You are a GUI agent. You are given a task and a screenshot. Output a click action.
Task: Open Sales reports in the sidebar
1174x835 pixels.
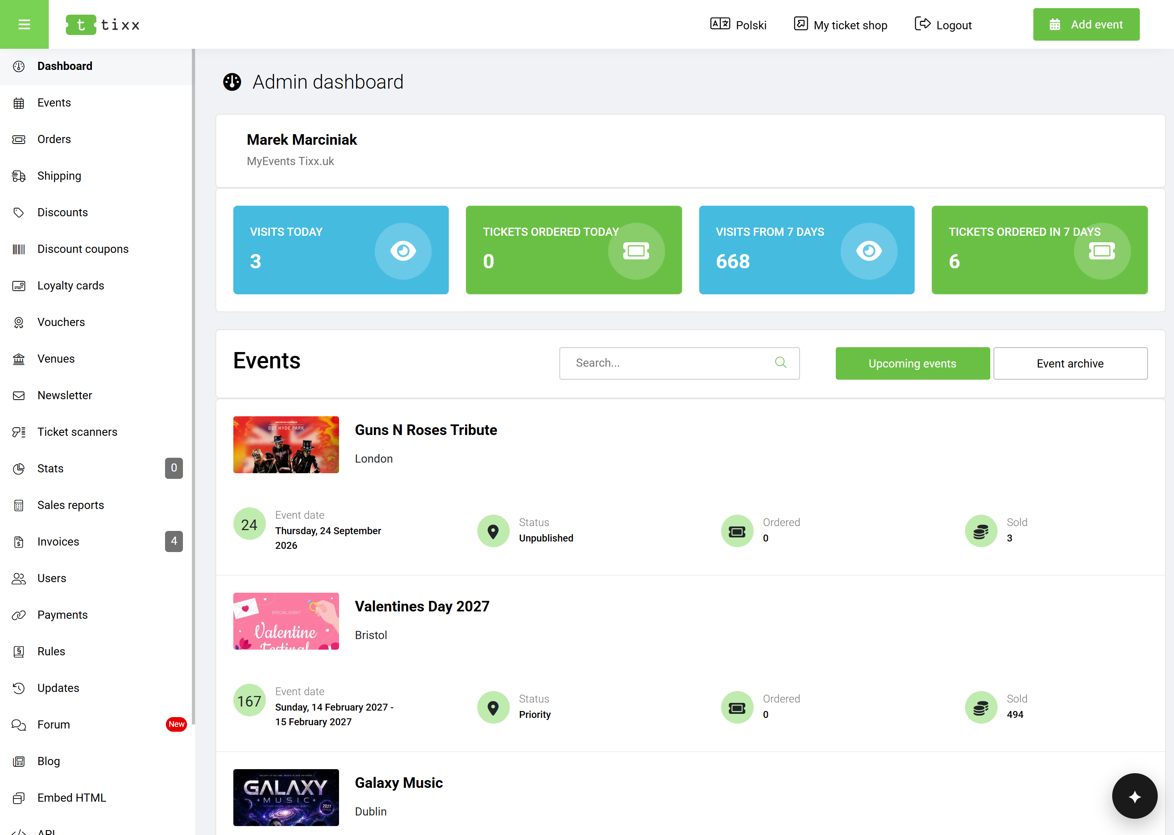(96, 505)
